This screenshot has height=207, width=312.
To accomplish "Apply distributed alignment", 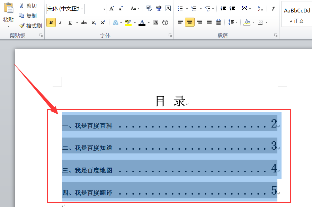I will pos(219,22).
